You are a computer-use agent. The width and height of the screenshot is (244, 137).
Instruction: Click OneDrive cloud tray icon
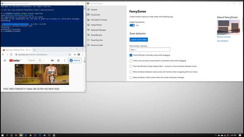click(x=222, y=135)
